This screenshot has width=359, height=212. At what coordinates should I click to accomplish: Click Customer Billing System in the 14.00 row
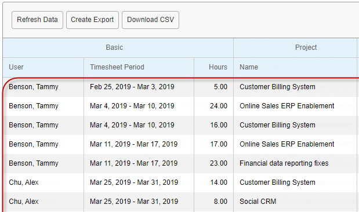tap(277, 182)
